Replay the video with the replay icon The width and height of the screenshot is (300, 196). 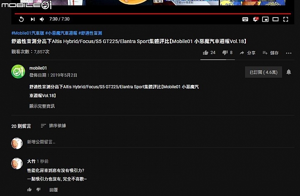click(21, 19)
